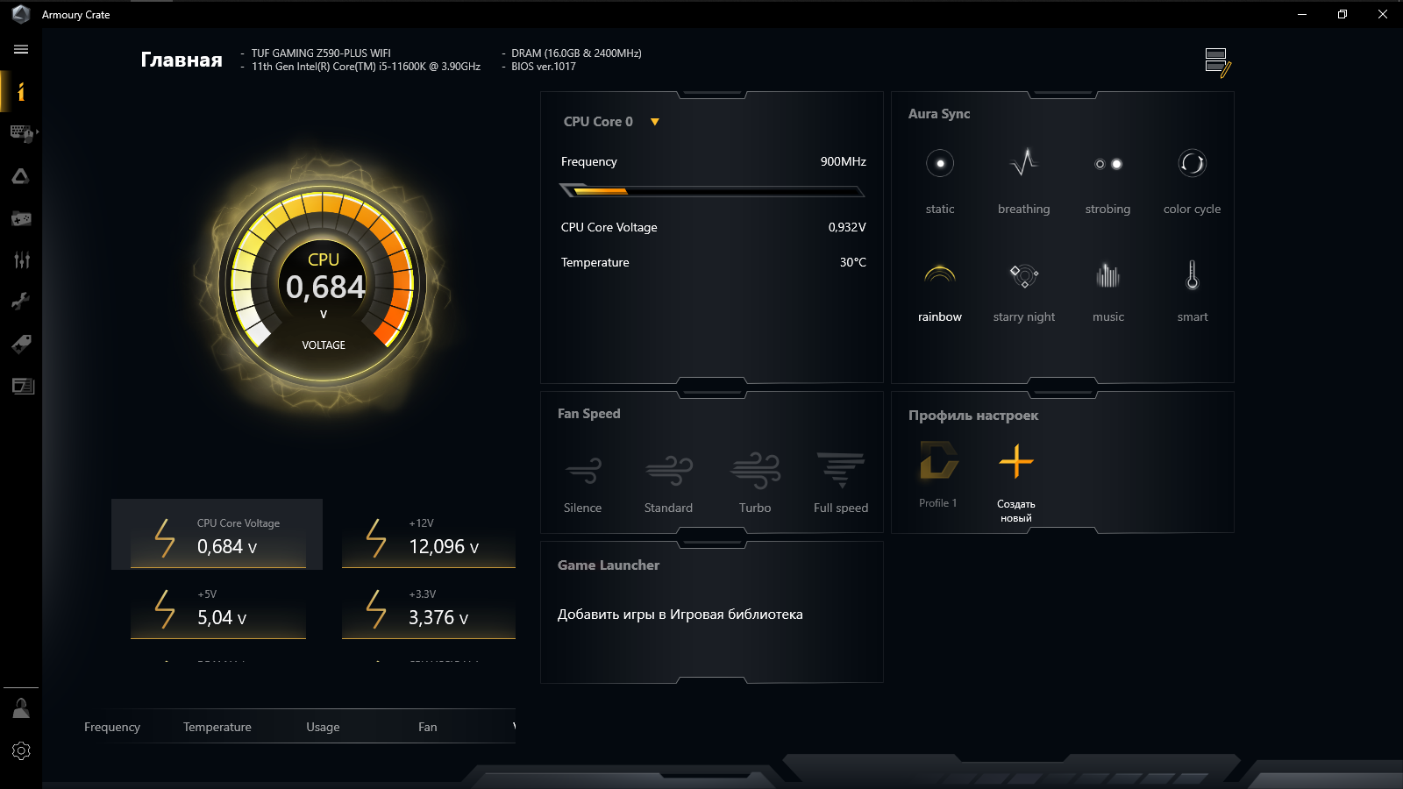Image resolution: width=1403 pixels, height=789 pixels.
Task: Select the static Aura Sync effect
Action: [939, 179]
